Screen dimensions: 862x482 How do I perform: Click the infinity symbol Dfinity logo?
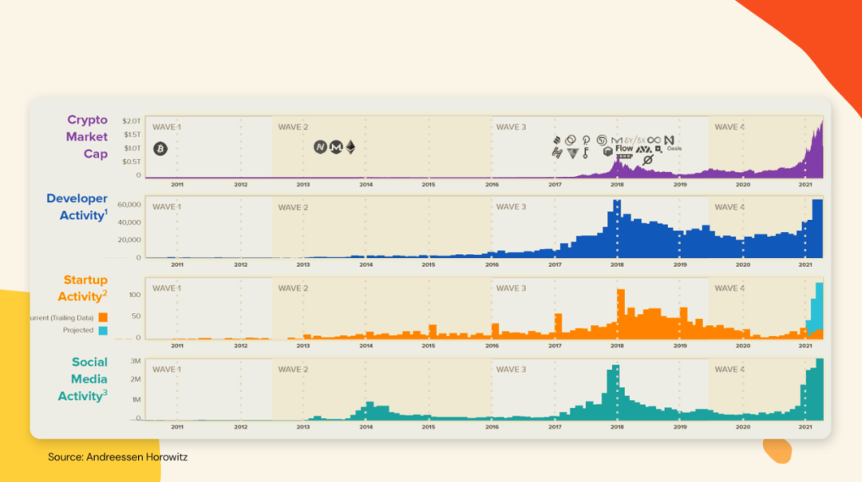pyautogui.click(x=654, y=140)
